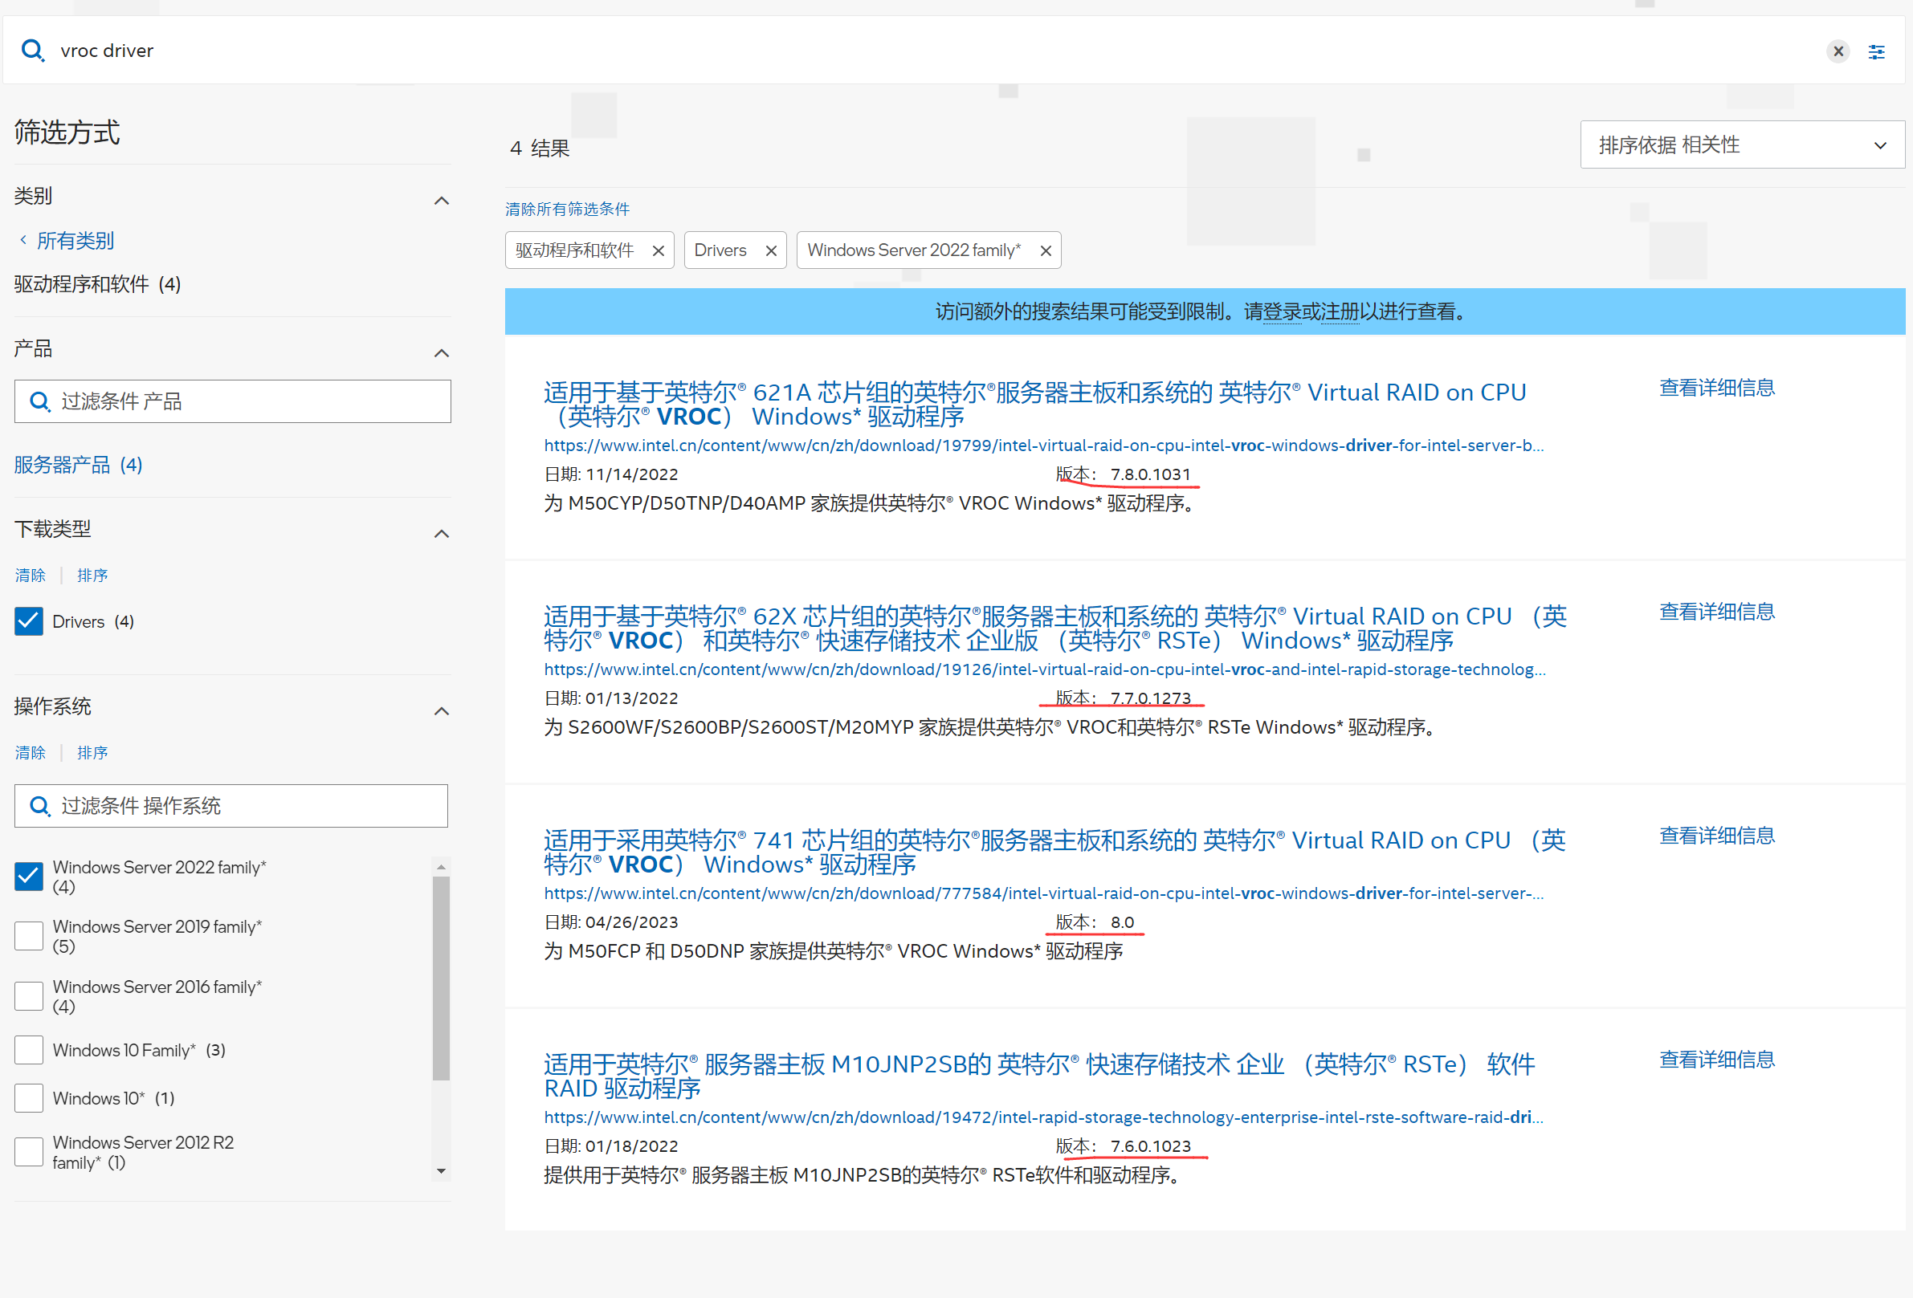Click 查看详细信息 for the 62X result
1913x1298 pixels.
(1716, 611)
